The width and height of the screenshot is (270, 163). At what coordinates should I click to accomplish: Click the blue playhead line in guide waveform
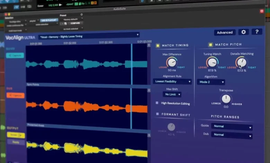(132, 64)
